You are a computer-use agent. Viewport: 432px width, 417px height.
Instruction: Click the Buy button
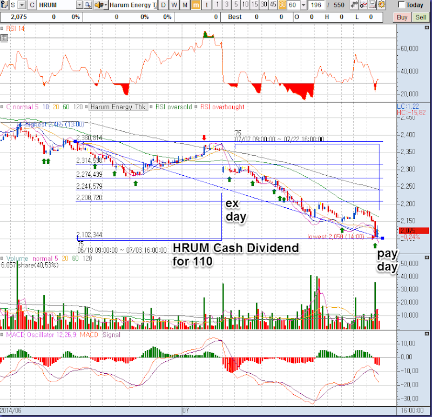[403, 17]
